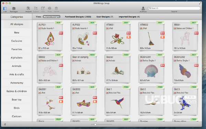Click the magnifier icon in Search field
Viewport: 206px width, 129px height.
pos(150,8)
